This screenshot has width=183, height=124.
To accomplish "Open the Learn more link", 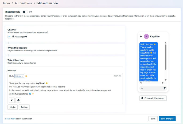I will coord(10,119).
